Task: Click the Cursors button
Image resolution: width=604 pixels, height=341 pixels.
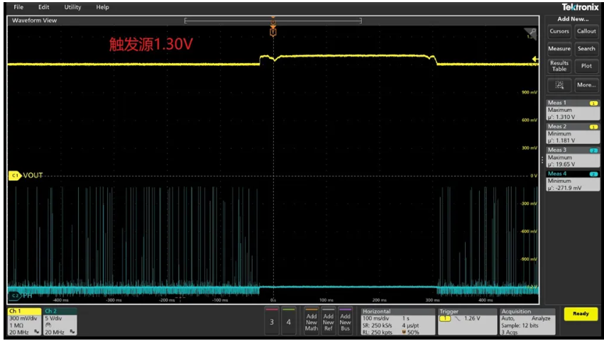Action: [x=559, y=31]
